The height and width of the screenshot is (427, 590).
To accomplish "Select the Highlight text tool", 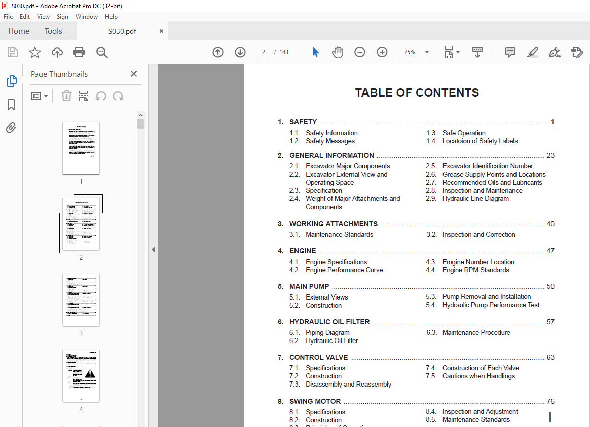I will (x=532, y=52).
